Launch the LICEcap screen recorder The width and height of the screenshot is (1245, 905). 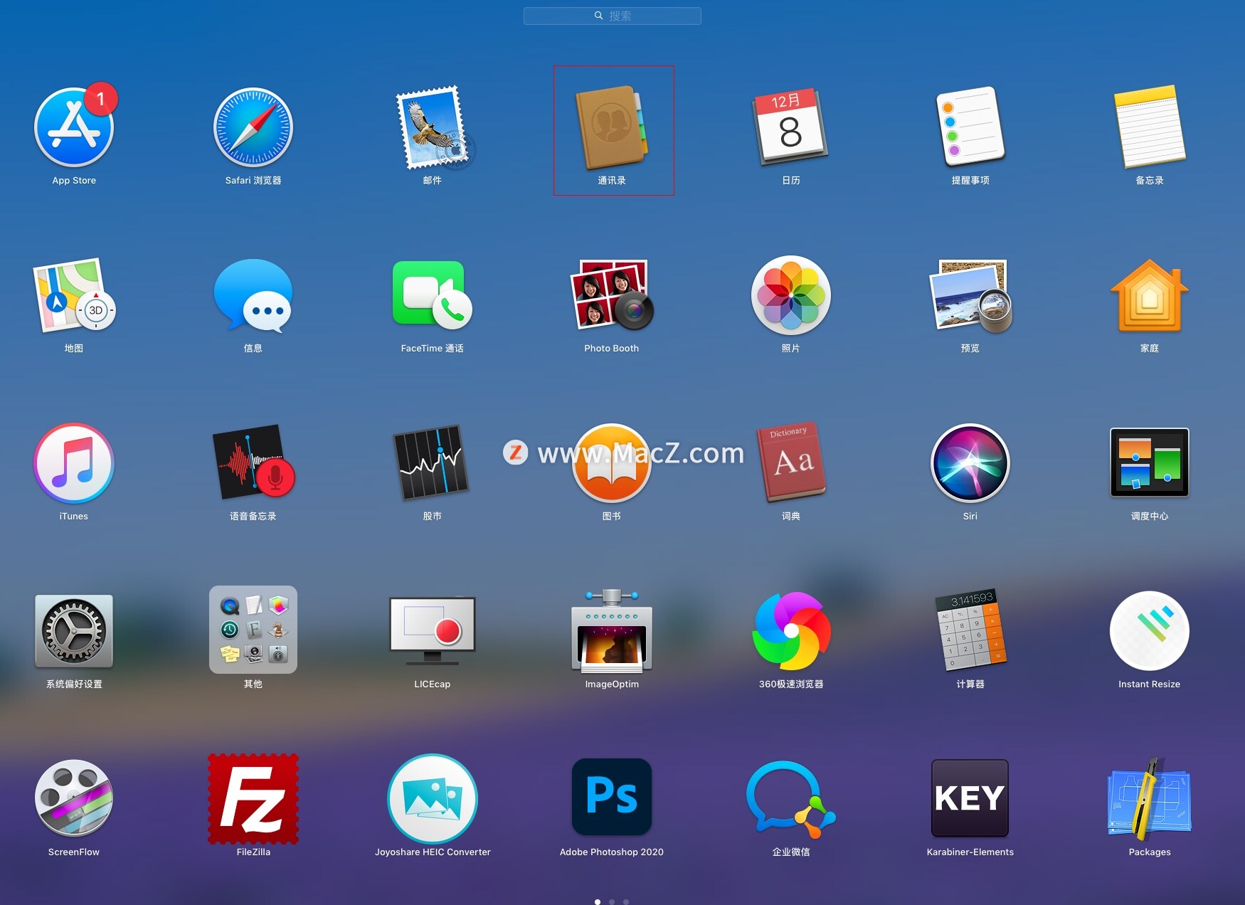click(x=433, y=631)
